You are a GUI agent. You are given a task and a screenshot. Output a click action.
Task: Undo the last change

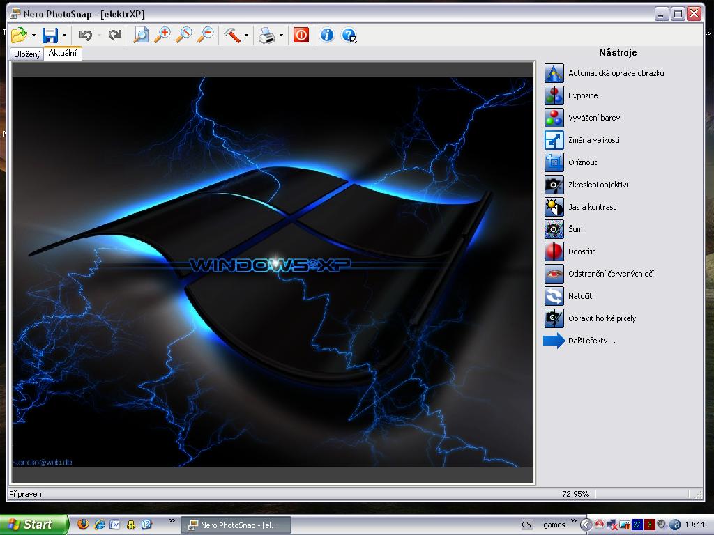tap(85, 35)
